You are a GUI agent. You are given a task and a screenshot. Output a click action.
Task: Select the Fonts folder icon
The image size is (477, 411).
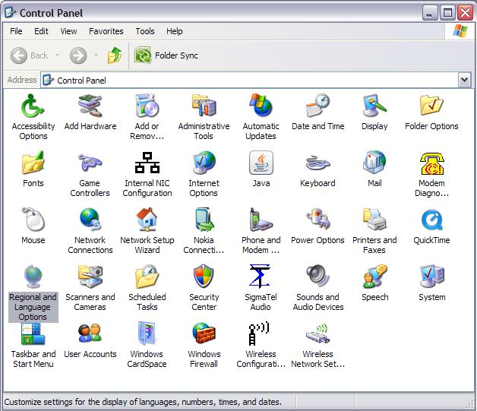[x=33, y=163]
